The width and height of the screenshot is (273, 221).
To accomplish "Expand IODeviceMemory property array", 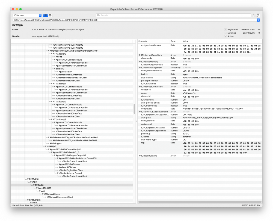I will point(140,62).
